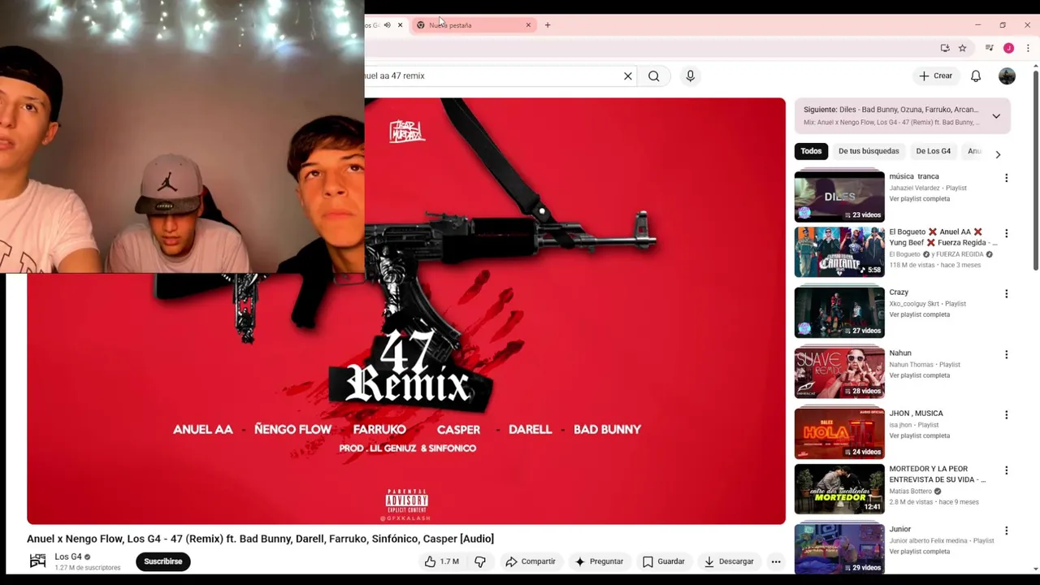Click Nahun playlist title
The image size is (1040, 585).
(x=900, y=353)
